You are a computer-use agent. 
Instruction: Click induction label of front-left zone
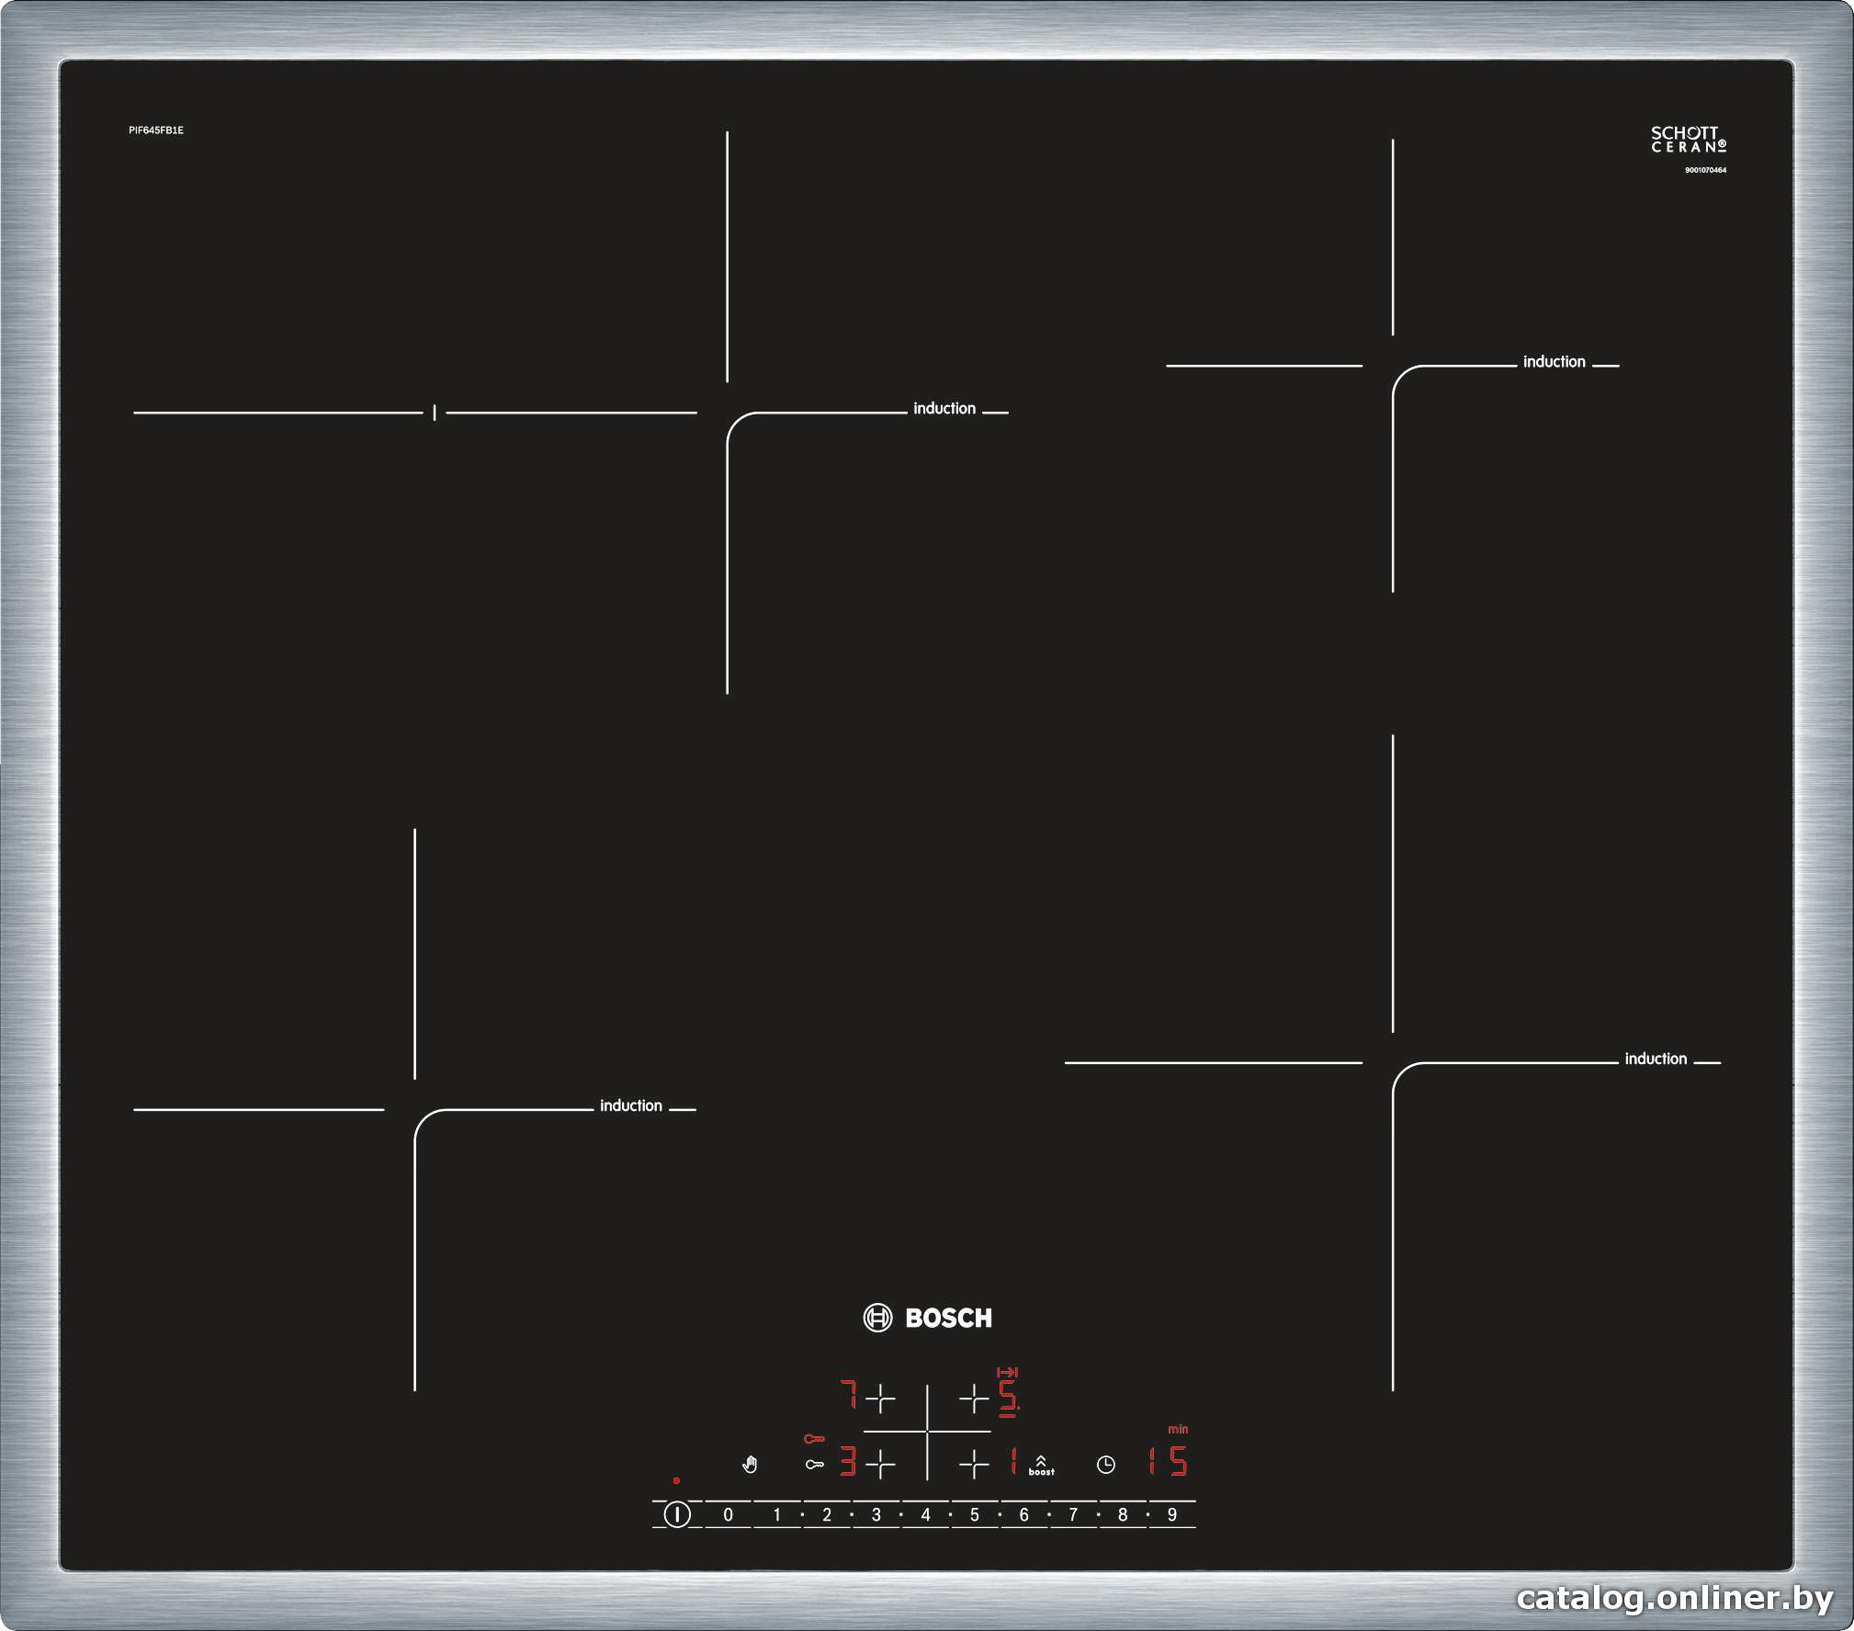tap(631, 1105)
